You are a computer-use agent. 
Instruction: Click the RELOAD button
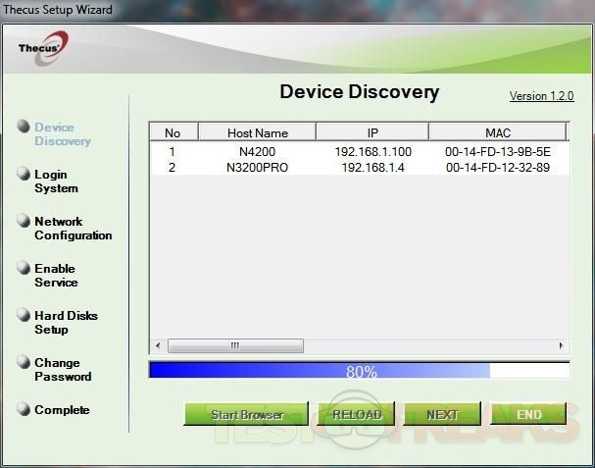coord(356,414)
